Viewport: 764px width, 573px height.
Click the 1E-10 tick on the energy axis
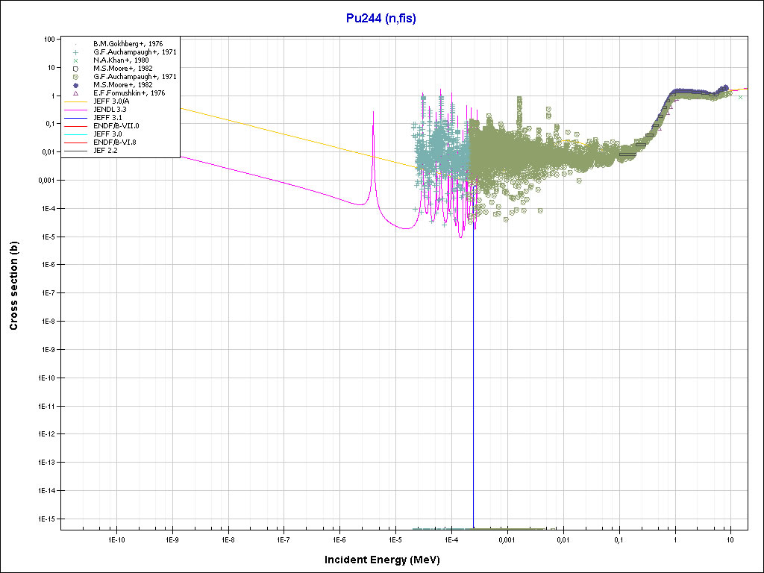tap(116, 539)
